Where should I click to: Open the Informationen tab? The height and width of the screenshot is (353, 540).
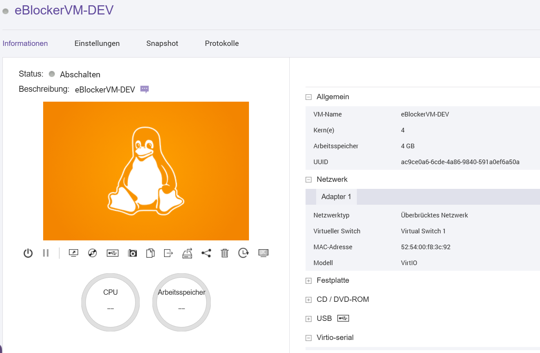pos(25,43)
